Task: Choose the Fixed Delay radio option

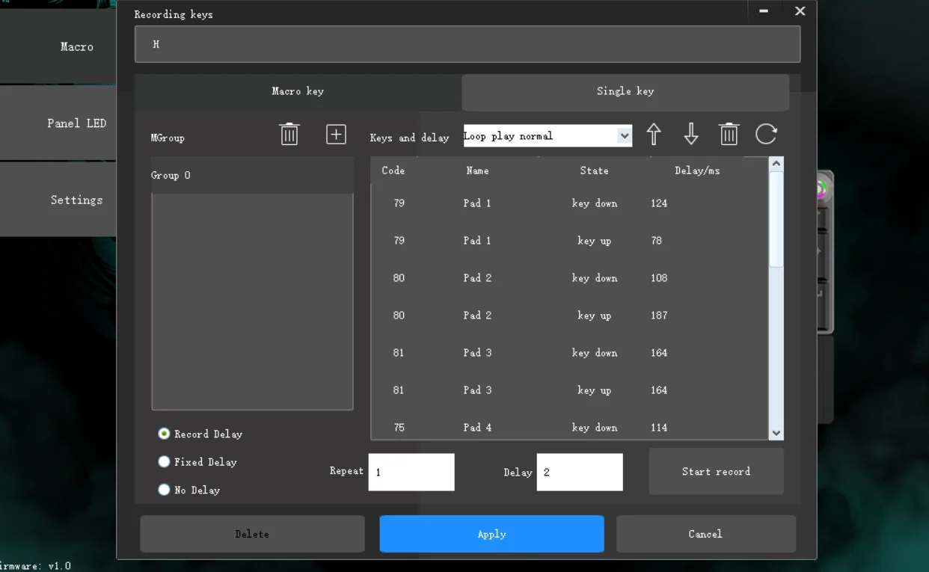Action: coord(165,462)
